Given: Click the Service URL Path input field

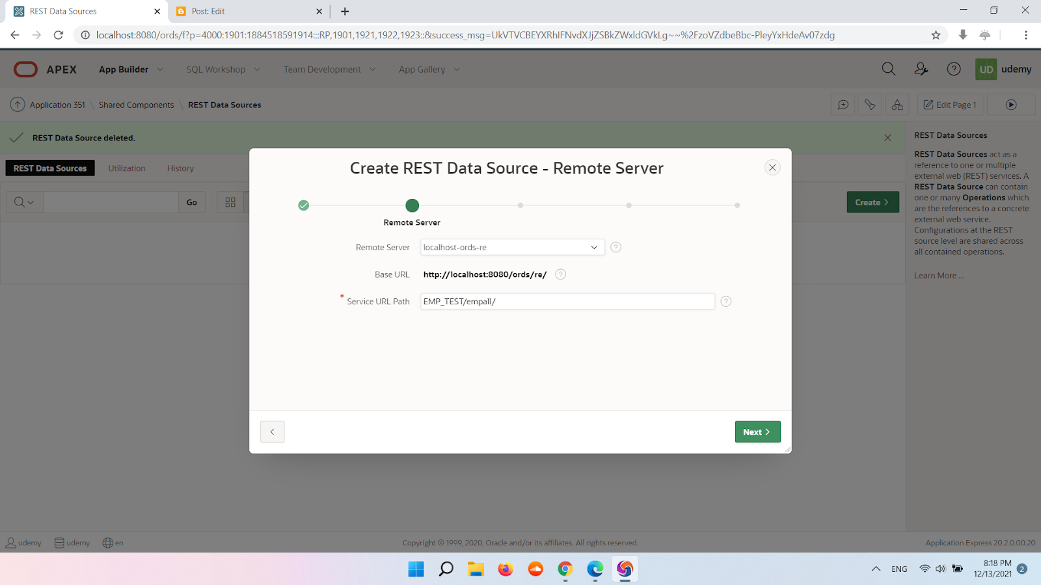Looking at the screenshot, I should (567, 302).
